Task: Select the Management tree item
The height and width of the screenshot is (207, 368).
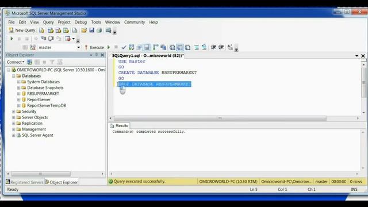Action: pos(34,129)
